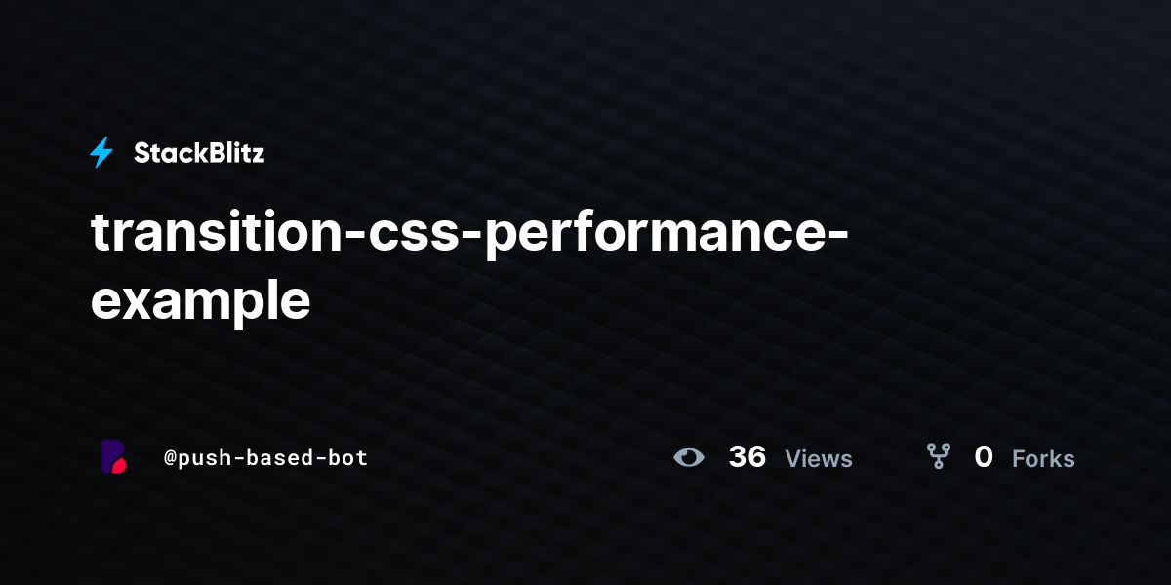Viewport: 1171px width, 585px height.
Task: Click the eye icon beside 36 Views
Action: [689, 457]
